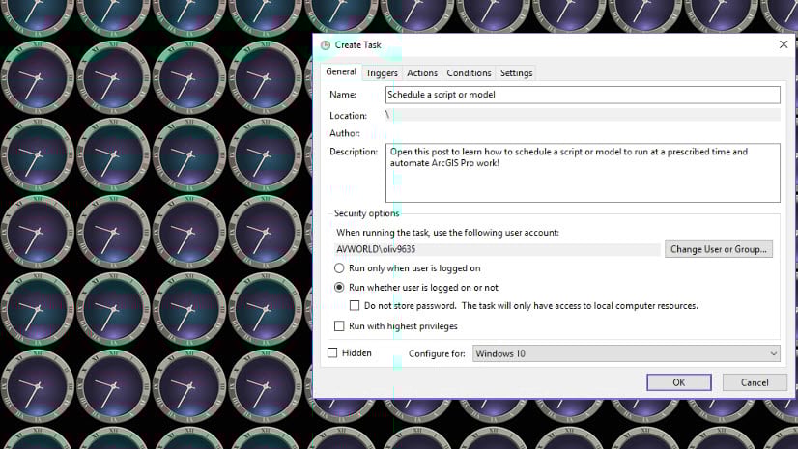Enable Run with highest privileges
Viewport: 798px width, 449px height.
click(x=339, y=326)
